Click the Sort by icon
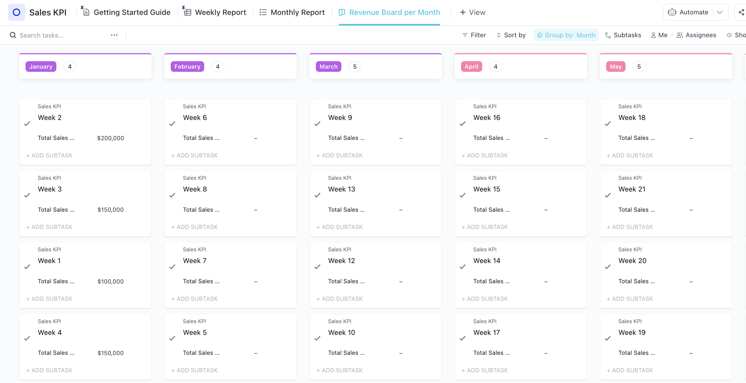This screenshot has width=746, height=383. pyautogui.click(x=498, y=35)
